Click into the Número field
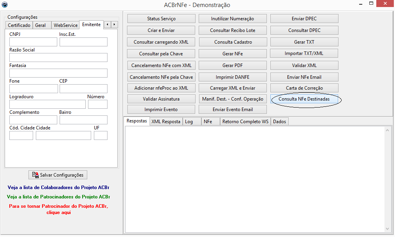The height and width of the screenshot is (237, 395). tap(98, 104)
